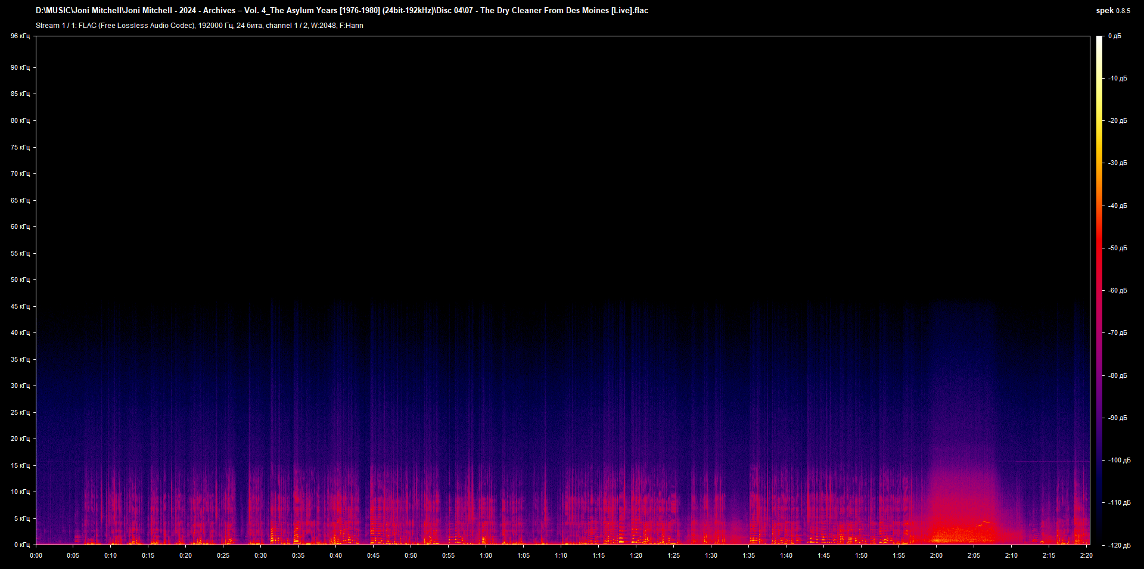Click the 0 кГц frequency axis label

(x=21, y=545)
